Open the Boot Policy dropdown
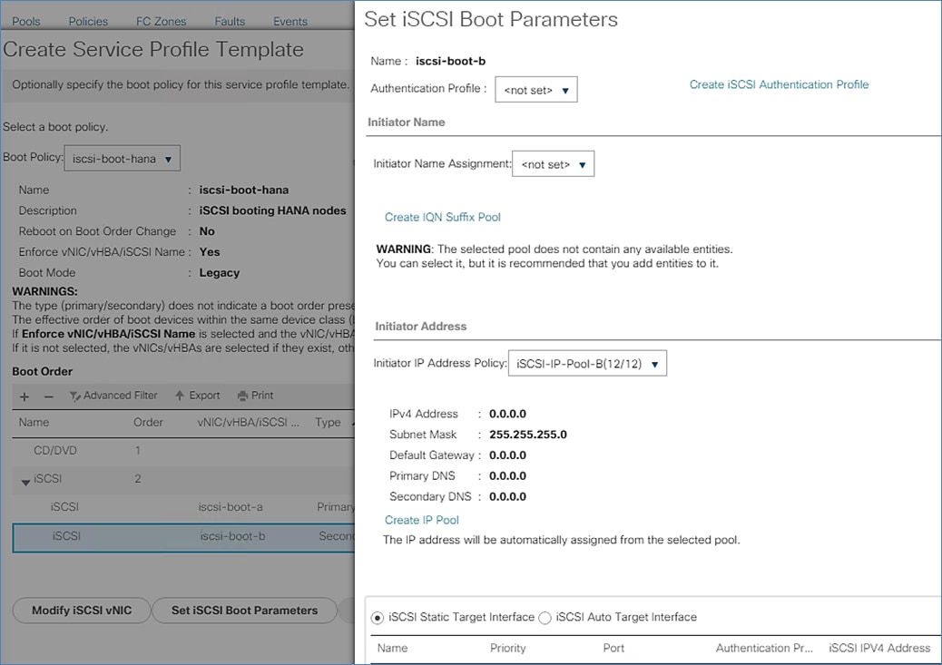The height and width of the screenshot is (665, 942). point(122,159)
